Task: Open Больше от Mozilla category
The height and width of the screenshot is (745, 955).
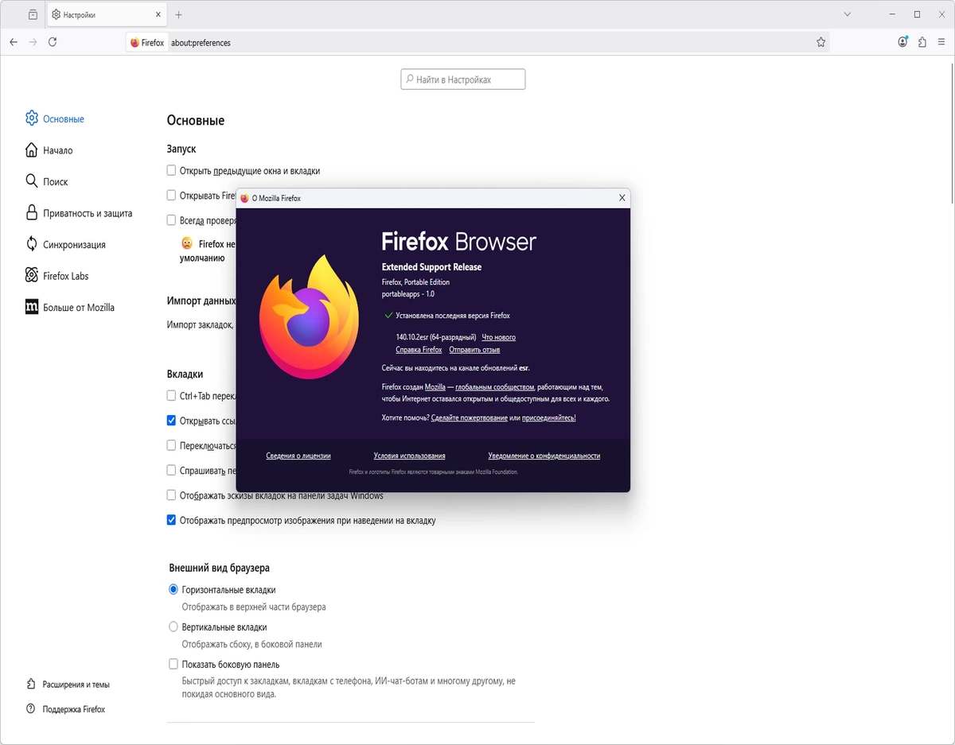Action: (70, 307)
